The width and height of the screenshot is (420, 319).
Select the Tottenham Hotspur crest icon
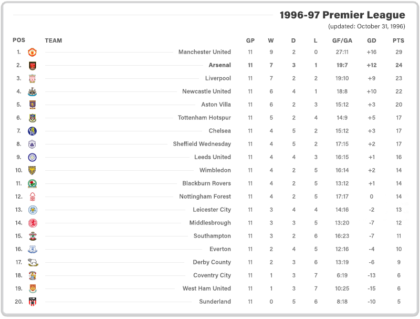coord(33,118)
